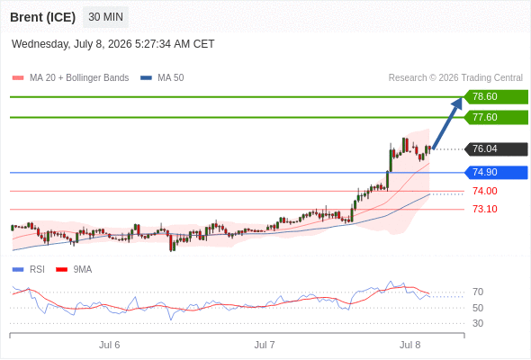Click the blue upward forecast arrow
The image size is (531, 360).
tap(447, 123)
